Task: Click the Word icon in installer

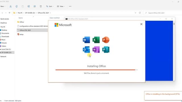Action: point(86,40)
